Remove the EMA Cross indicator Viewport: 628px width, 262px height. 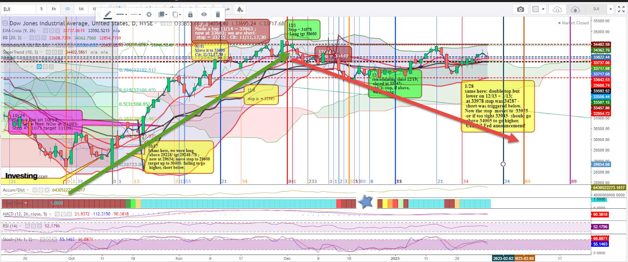[x=57, y=31]
